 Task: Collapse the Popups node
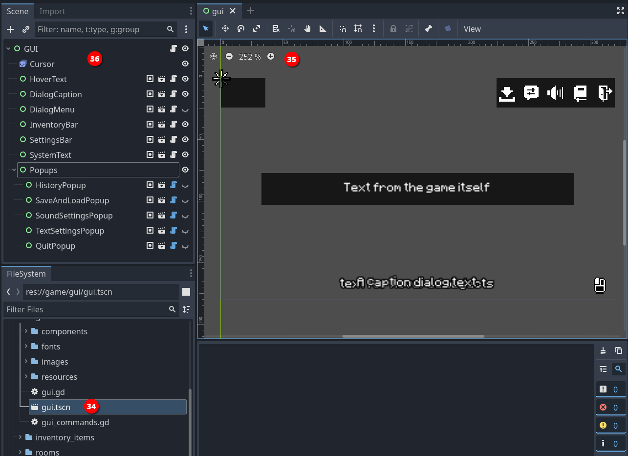point(14,170)
